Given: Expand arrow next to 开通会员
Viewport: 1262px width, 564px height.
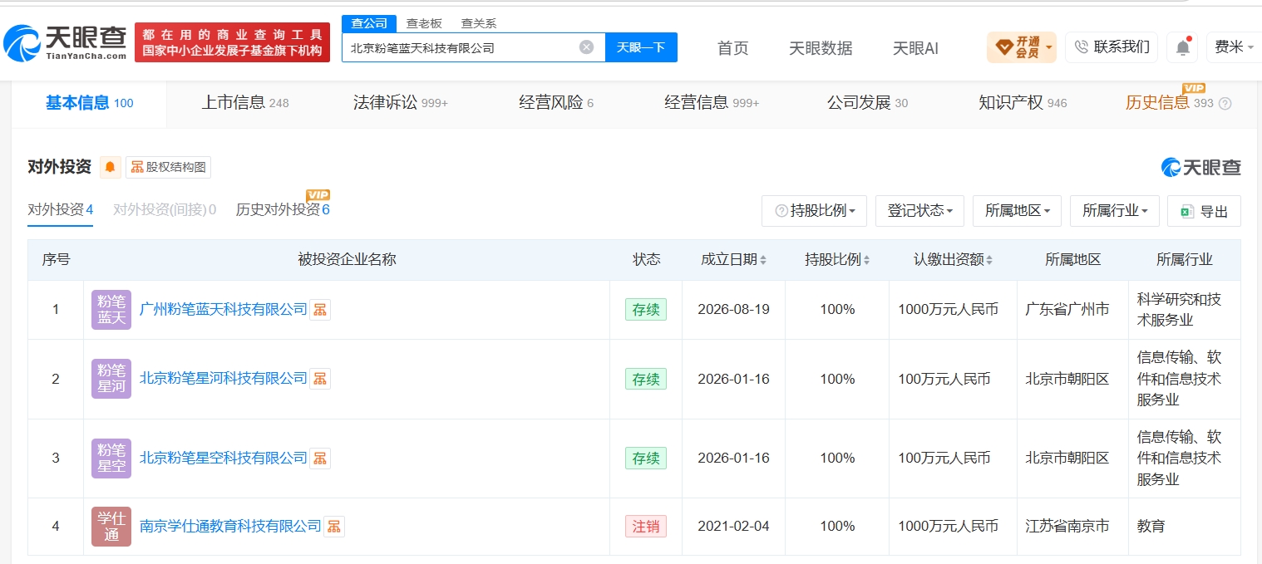Looking at the screenshot, I should 1049,47.
